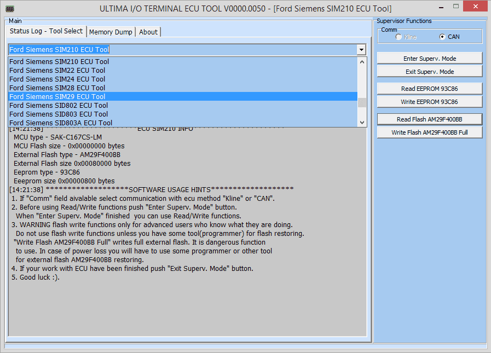Click the dropdown list scroll up arrow

coord(362,62)
